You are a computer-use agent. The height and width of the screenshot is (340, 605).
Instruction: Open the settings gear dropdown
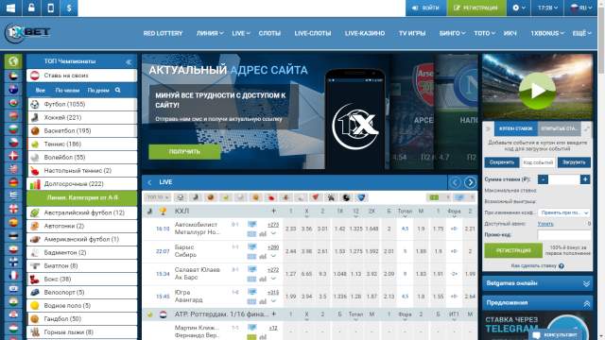click(519, 8)
